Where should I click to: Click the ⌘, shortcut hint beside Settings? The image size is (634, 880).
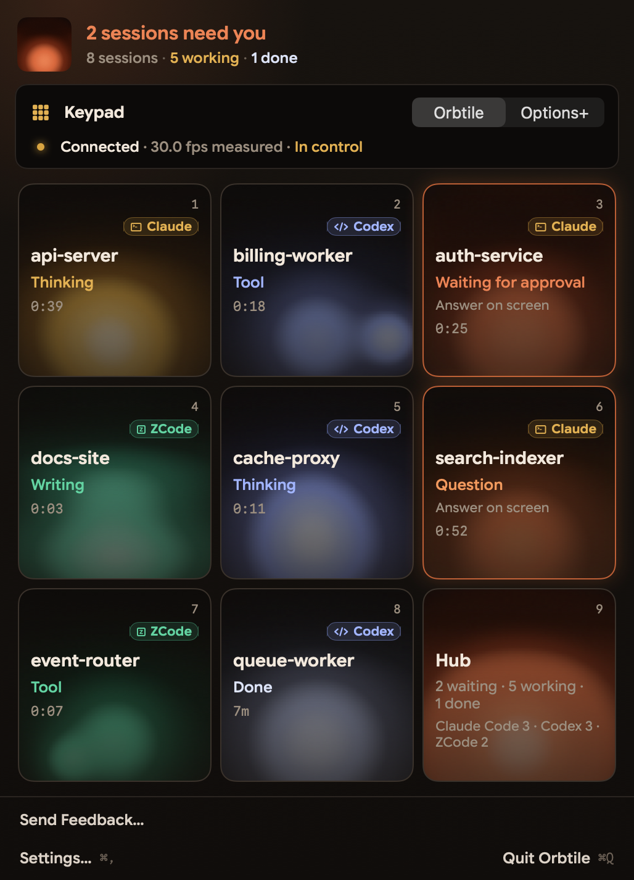click(x=106, y=858)
